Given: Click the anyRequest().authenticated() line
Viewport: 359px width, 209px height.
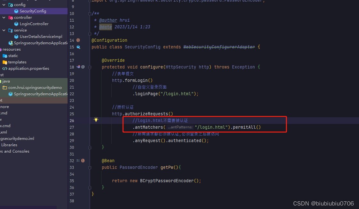Looking at the screenshot, I should point(171,141).
